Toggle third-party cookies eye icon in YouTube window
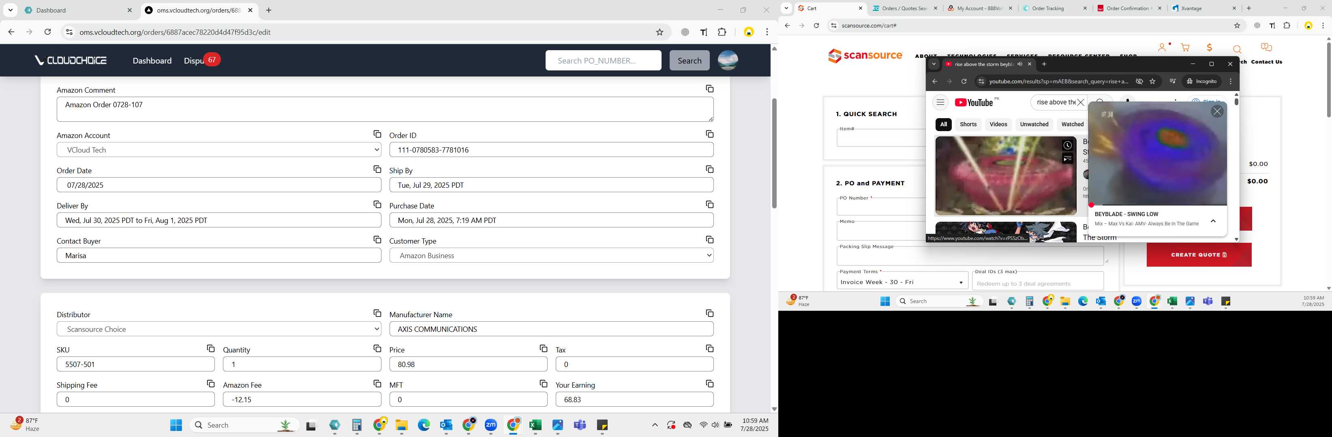Screen dimensions: 1332x437 1139,81
